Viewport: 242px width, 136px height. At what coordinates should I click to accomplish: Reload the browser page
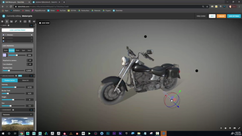11,7
